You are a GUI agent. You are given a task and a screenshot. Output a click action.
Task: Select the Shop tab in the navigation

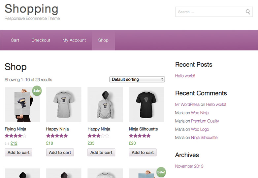(x=103, y=40)
